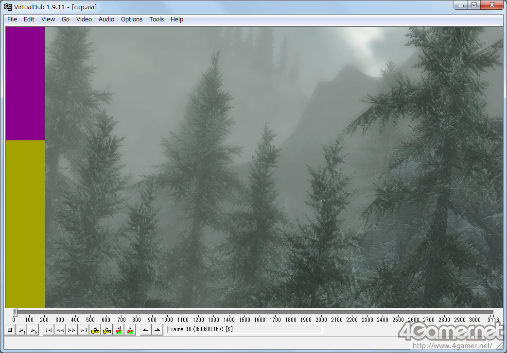The width and height of the screenshot is (507, 353).
Task: Start input video playback
Action: click(x=22, y=330)
